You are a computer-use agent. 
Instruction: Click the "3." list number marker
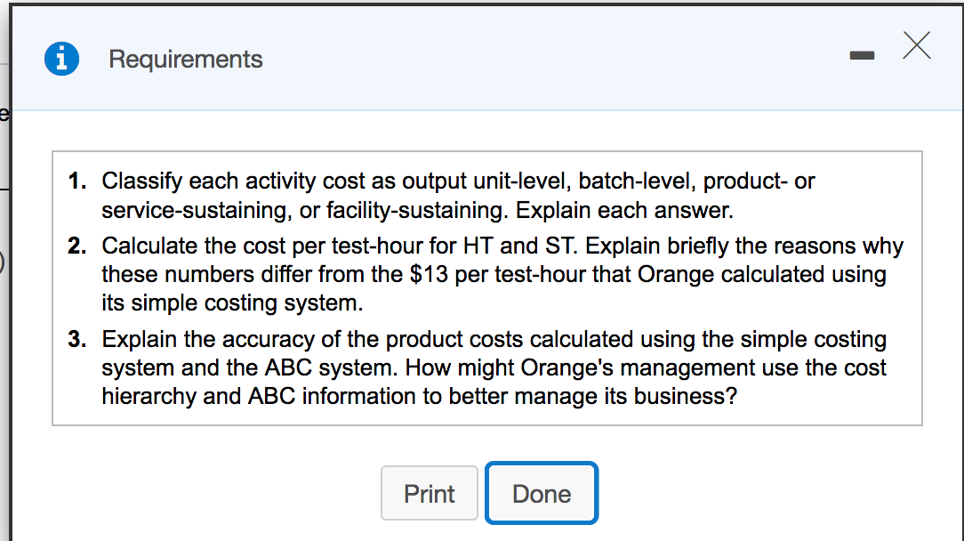coord(78,339)
